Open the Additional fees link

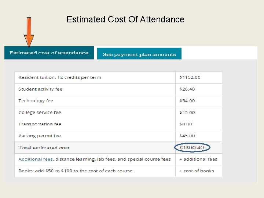pos(36,159)
